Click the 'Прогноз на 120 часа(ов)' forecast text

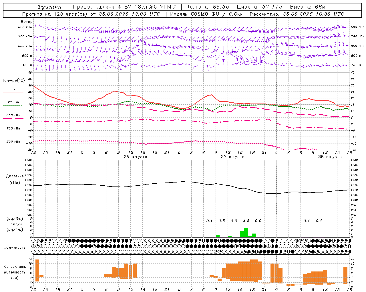pyautogui.click(x=55, y=14)
